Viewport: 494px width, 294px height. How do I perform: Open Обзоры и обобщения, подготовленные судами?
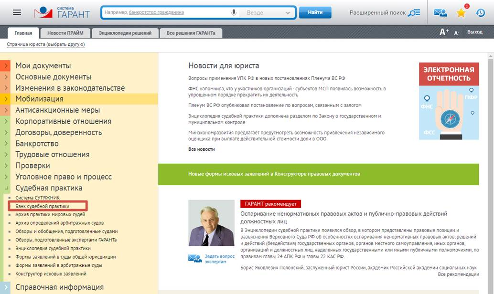[66, 231]
